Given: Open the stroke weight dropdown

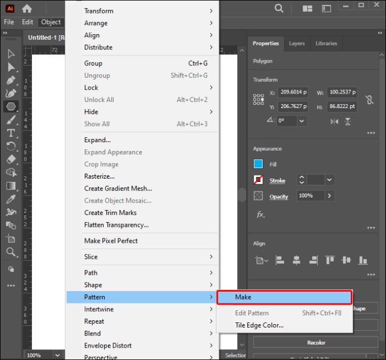Looking at the screenshot, I should (x=329, y=180).
